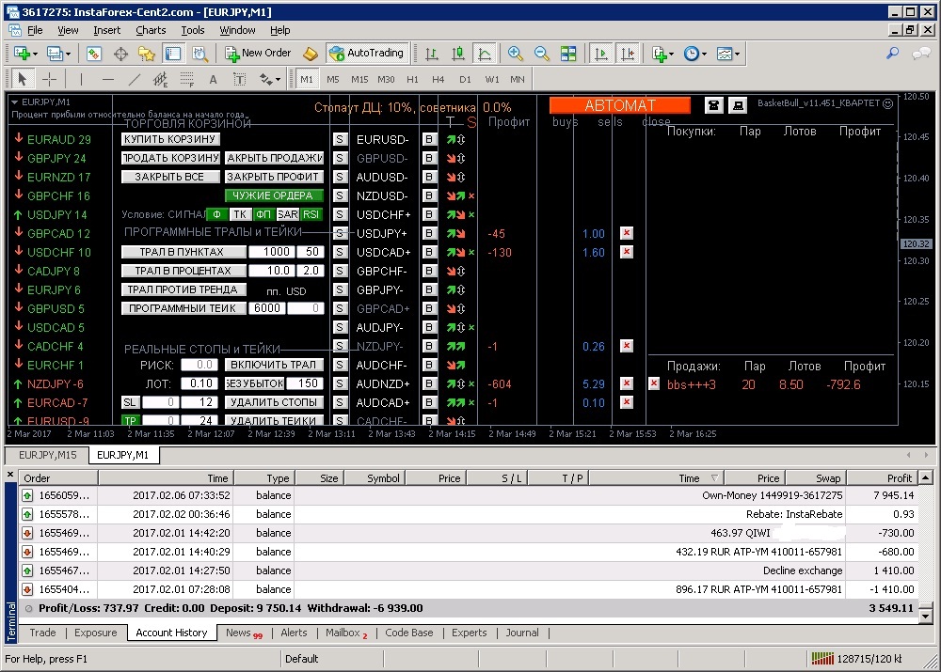Viewport: 941px width, 672px height.
Task: Click the telephone icon beside АВТОМАТ
Action: coord(715,105)
